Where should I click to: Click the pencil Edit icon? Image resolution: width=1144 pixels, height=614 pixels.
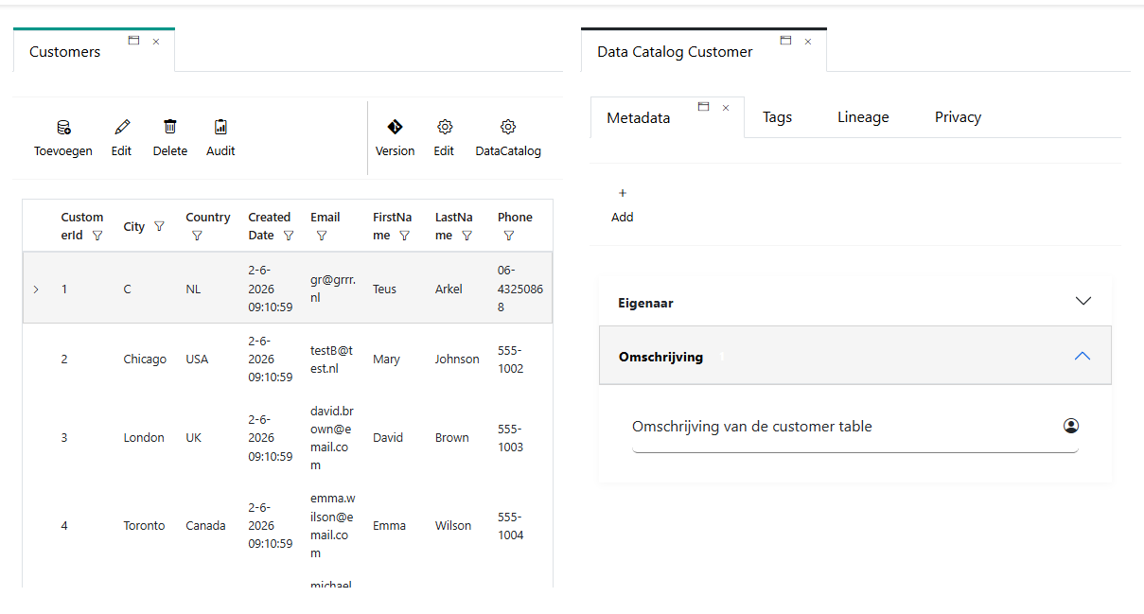[x=121, y=127]
